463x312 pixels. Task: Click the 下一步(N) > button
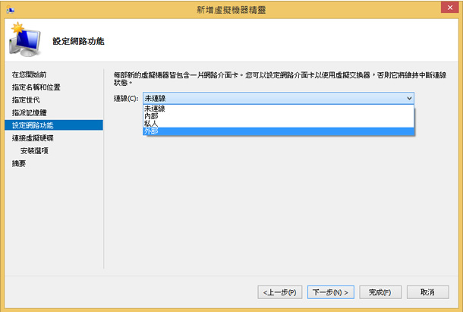point(330,292)
